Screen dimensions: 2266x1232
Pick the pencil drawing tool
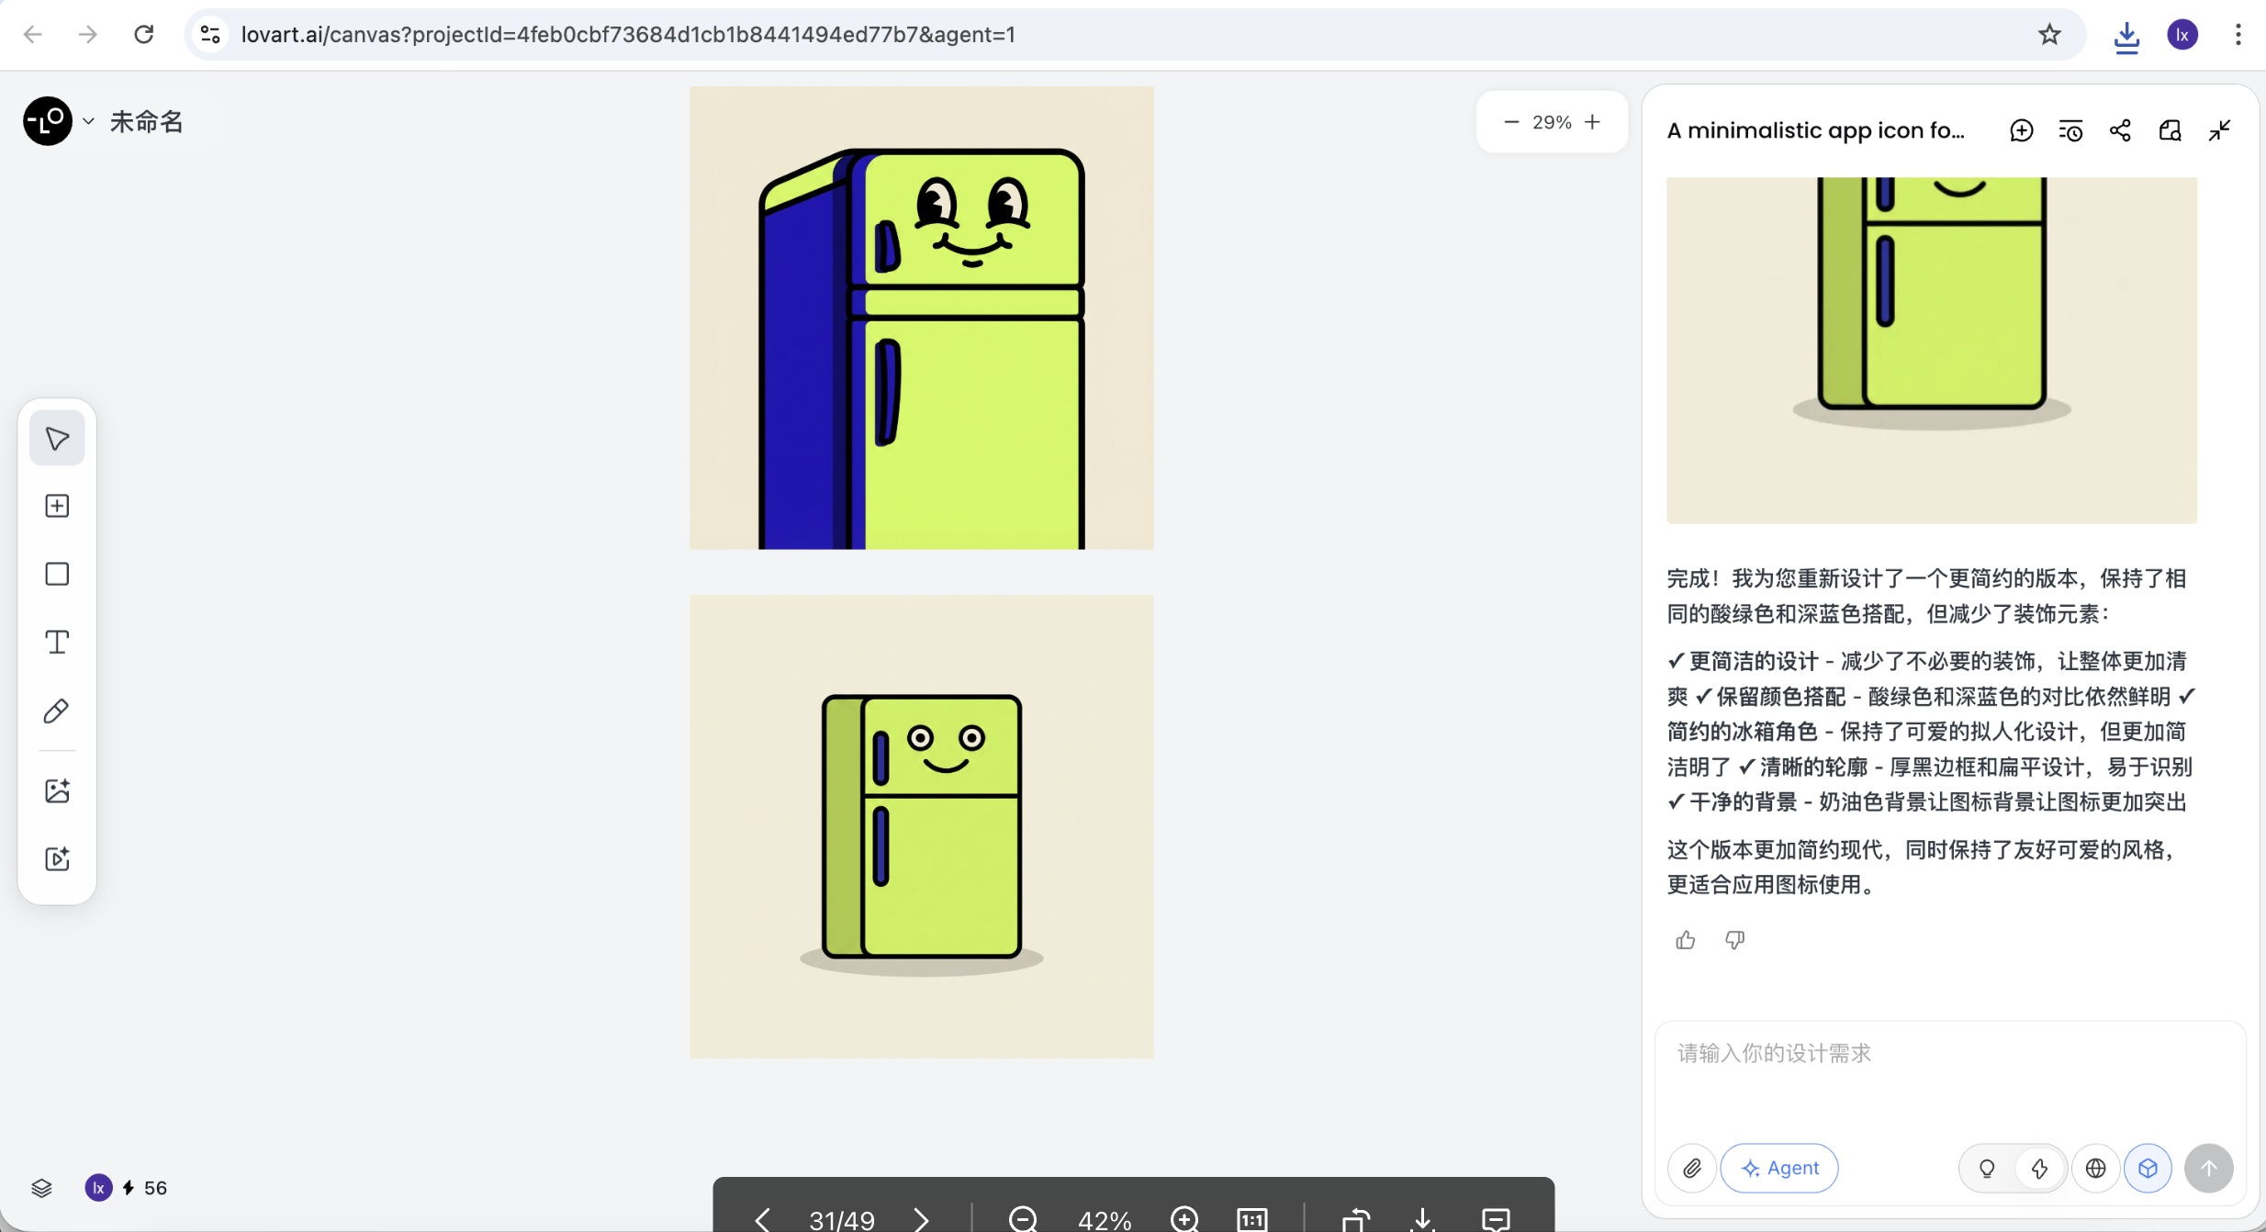[57, 711]
